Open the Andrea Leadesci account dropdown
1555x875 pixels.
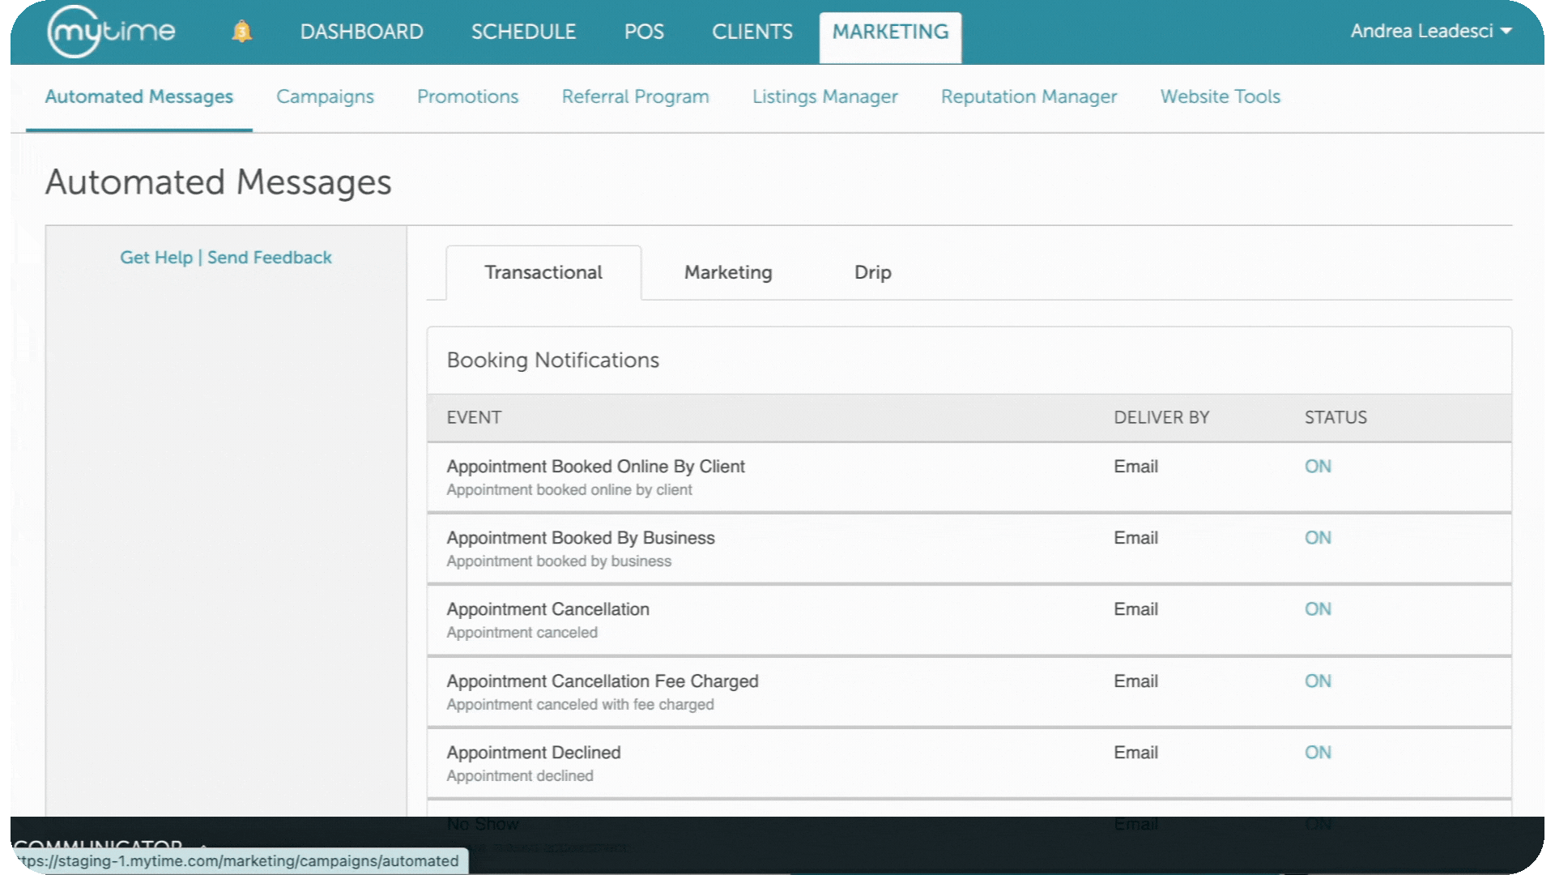[x=1430, y=31]
